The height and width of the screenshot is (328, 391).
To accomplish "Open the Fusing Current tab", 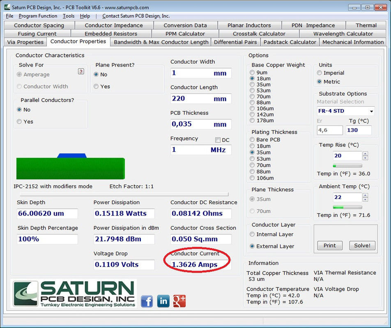I will click(x=37, y=34).
